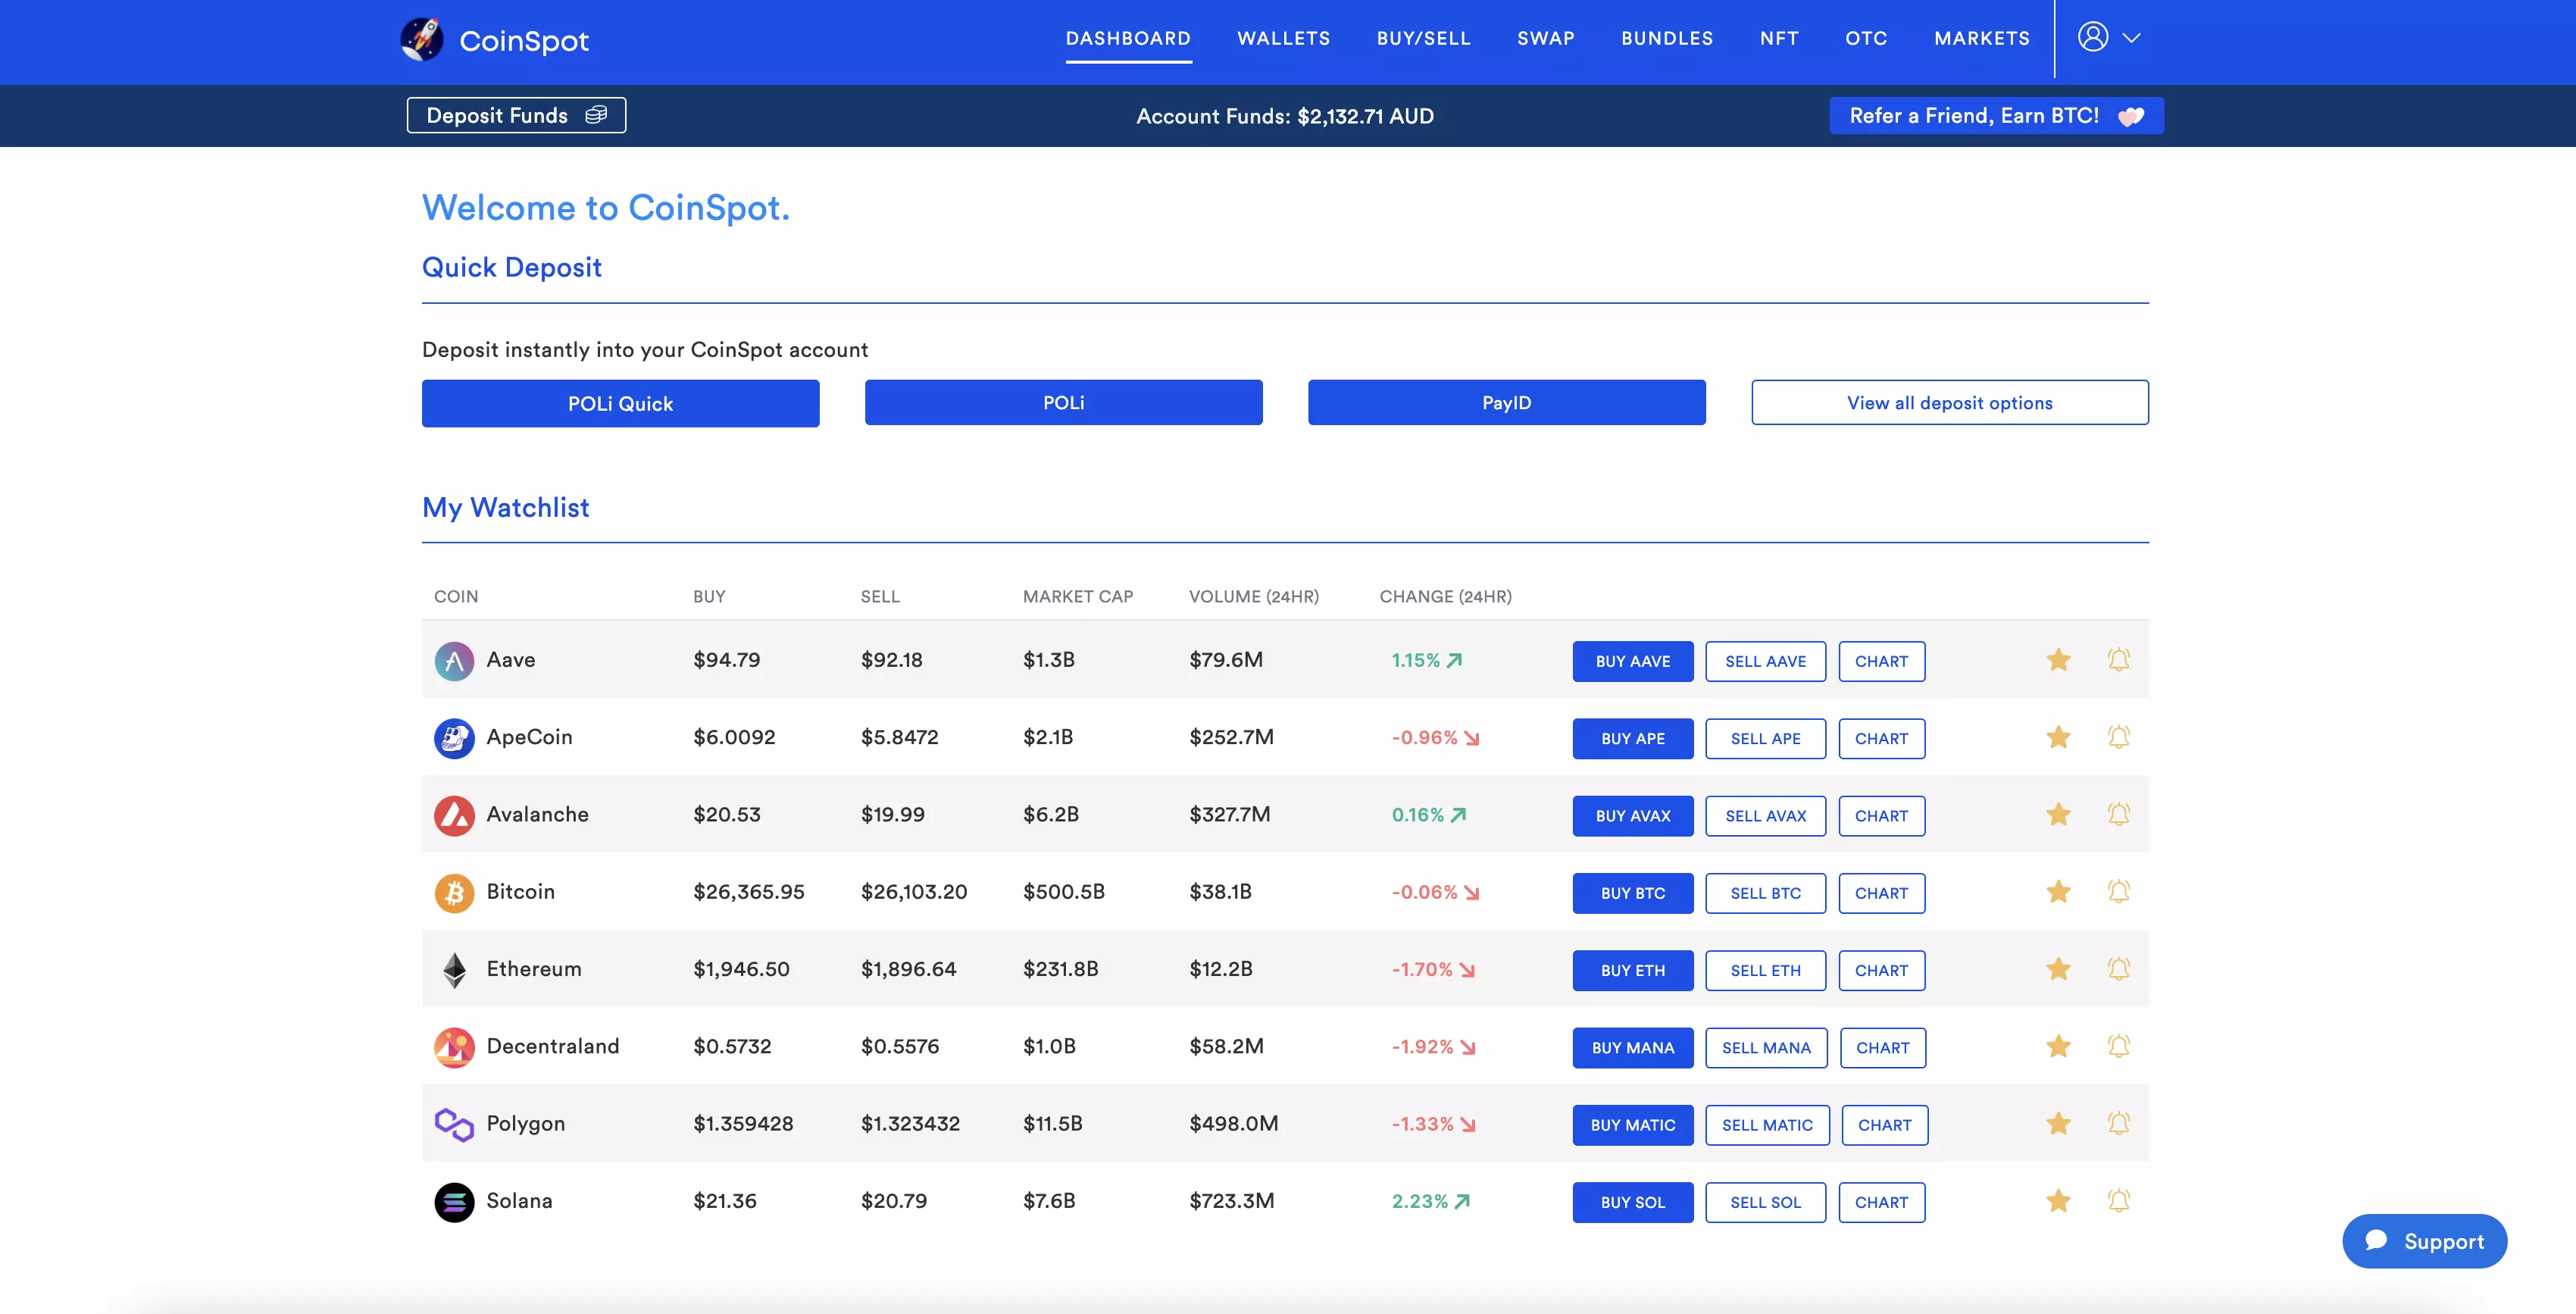Set a price alert bell for Polygon
The height and width of the screenshot is (1314, 2576).
[2119, 1123]
